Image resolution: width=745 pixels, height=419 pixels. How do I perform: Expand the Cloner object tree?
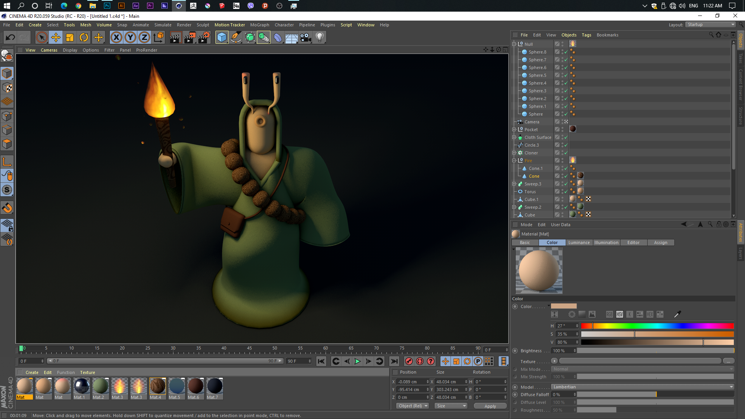tap(514, 153)
